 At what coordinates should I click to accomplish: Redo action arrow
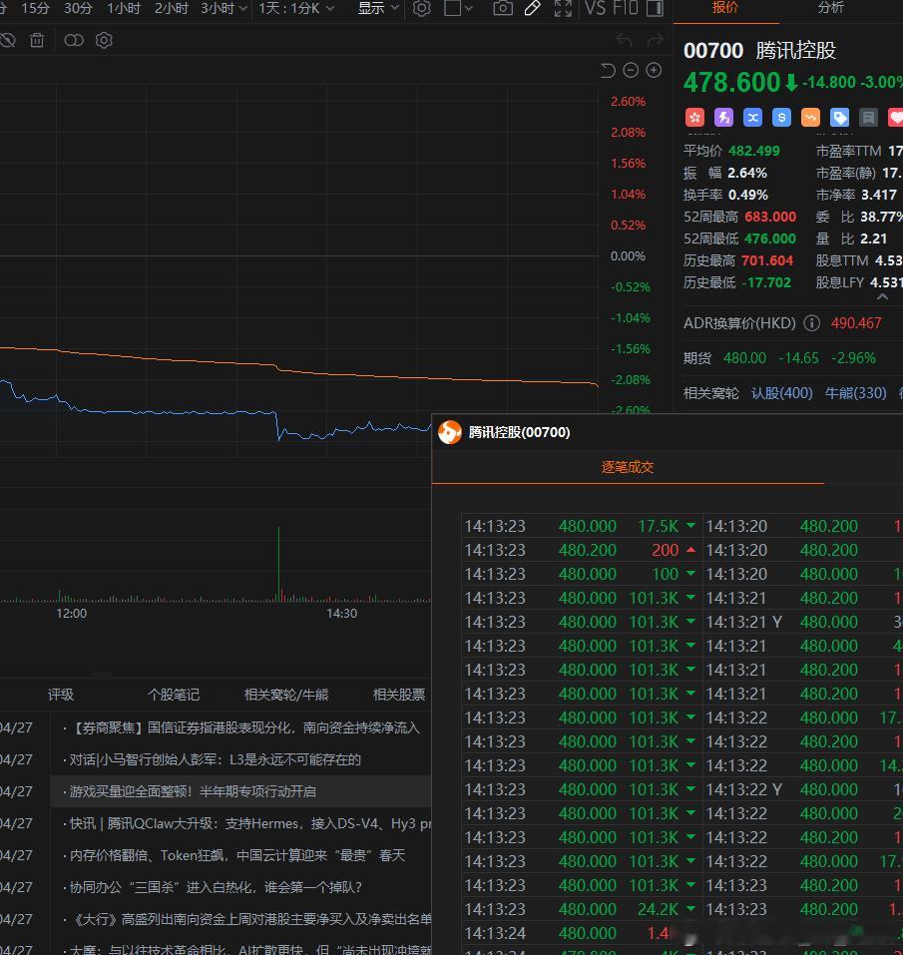coord(656,40)
